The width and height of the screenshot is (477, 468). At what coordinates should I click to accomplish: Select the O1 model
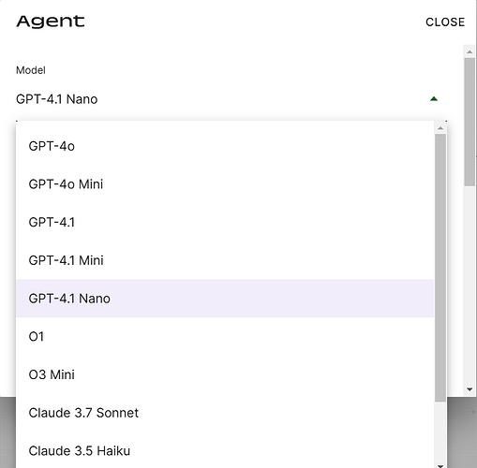click(225, 337)
